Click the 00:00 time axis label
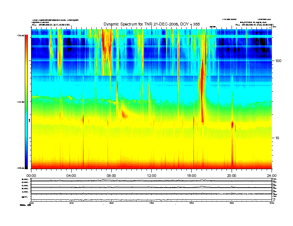 (x=31, y=176)
